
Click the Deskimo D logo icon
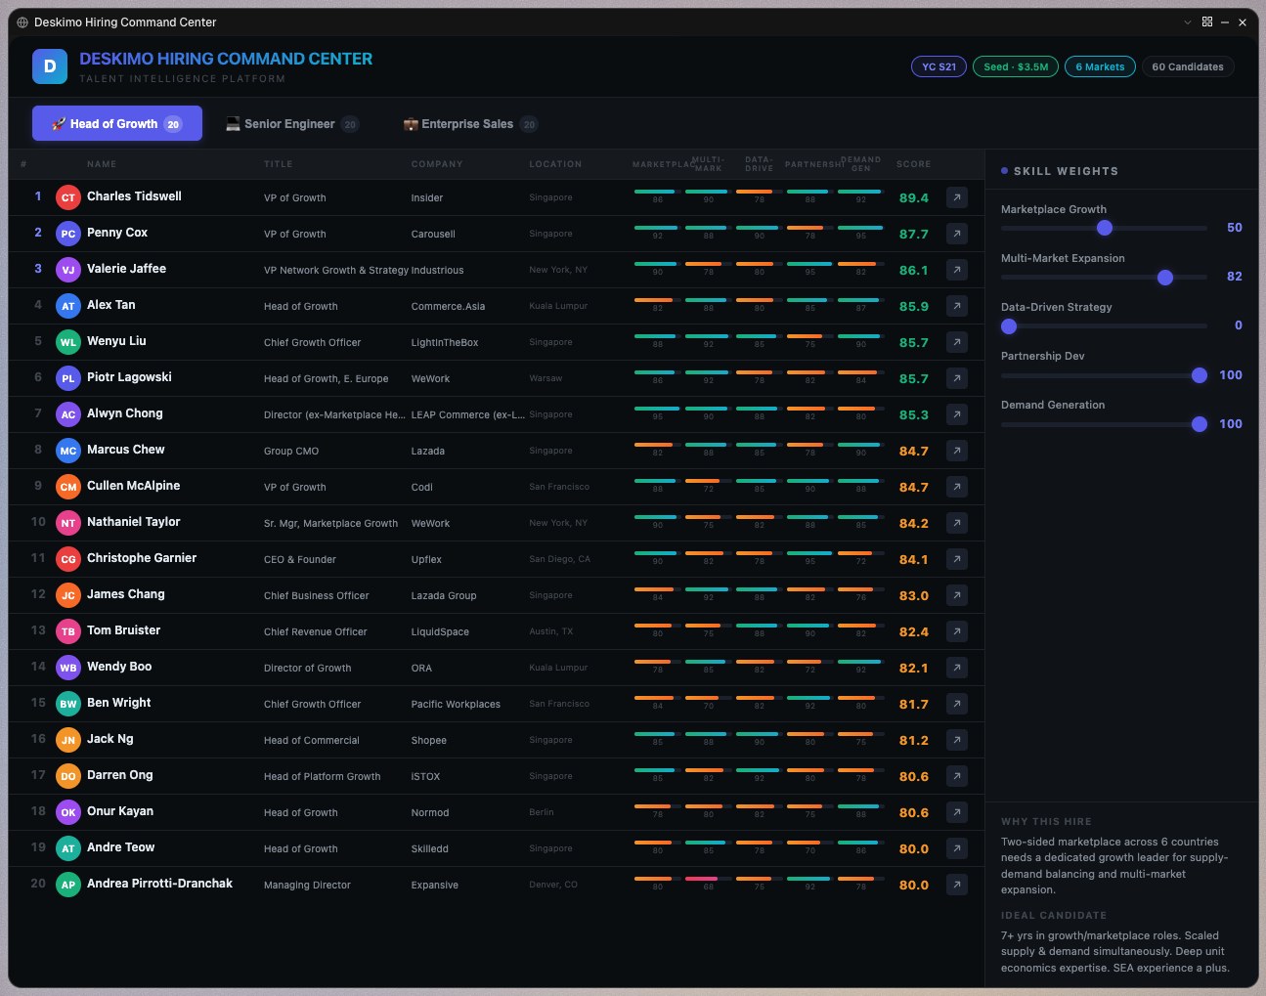coord(50,66)
